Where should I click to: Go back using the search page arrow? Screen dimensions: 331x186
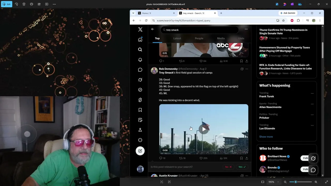coord(153,29)
